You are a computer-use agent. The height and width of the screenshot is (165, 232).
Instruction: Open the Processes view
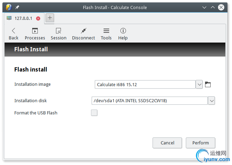(35, 31)
